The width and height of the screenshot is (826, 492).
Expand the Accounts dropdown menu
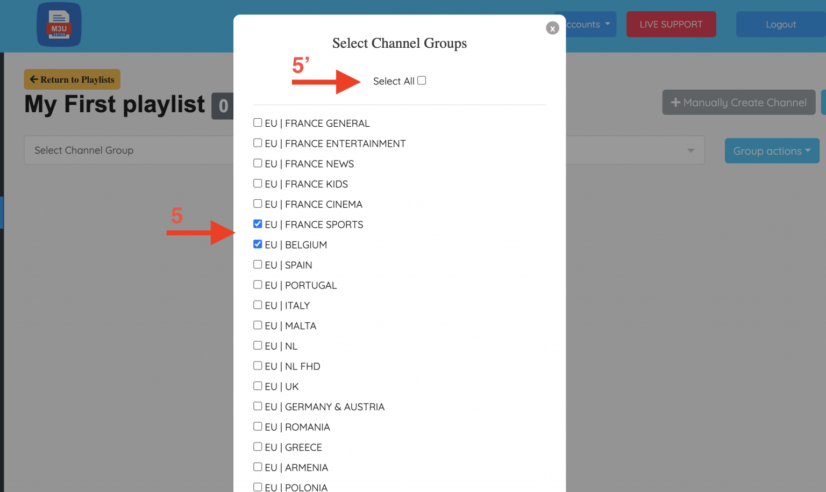point(589,24)
